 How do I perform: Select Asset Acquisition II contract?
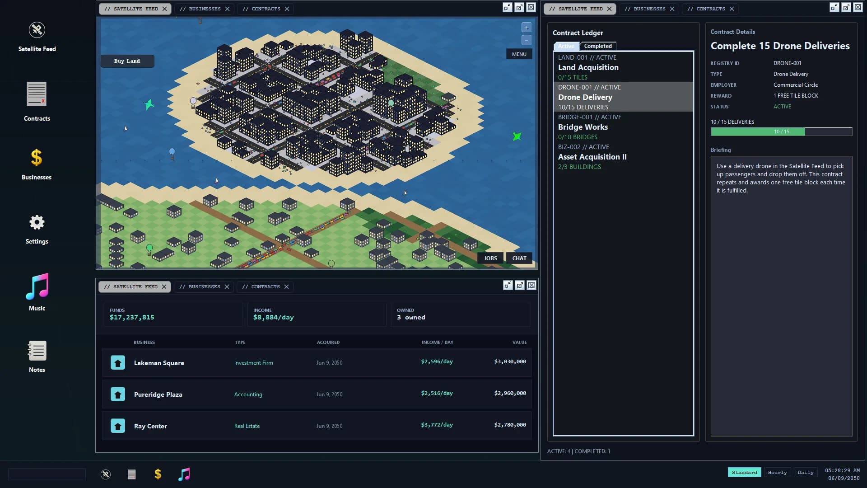tap(623, 156)
